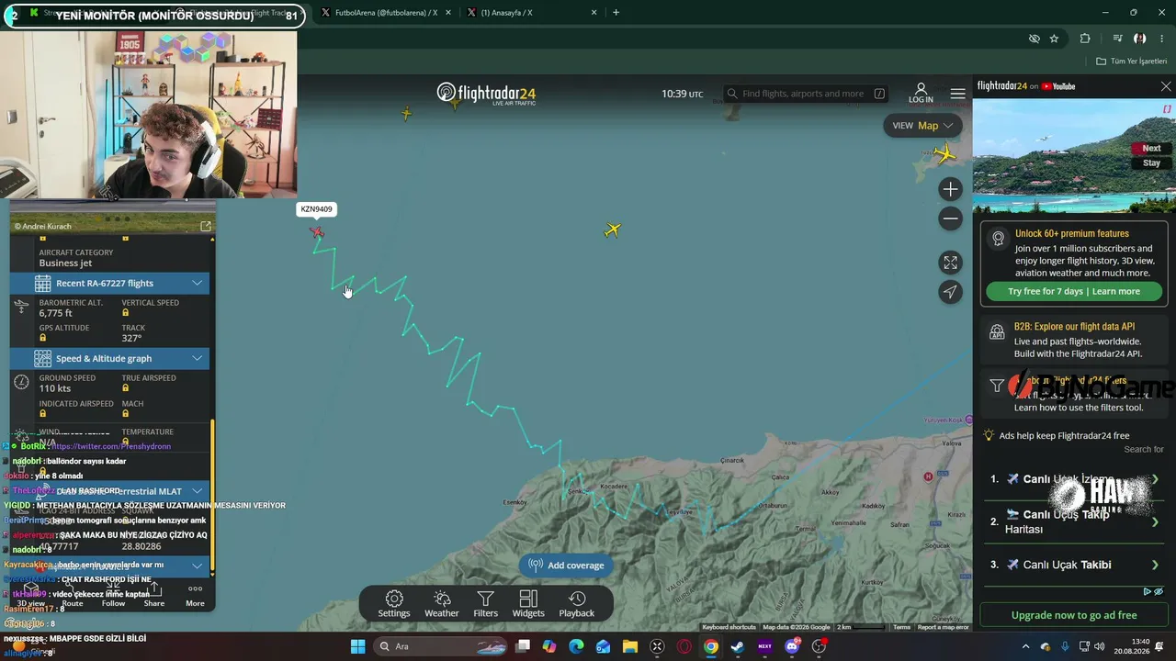Open Windows Start menu
The image size is (1176, 661).
(358, 646)
